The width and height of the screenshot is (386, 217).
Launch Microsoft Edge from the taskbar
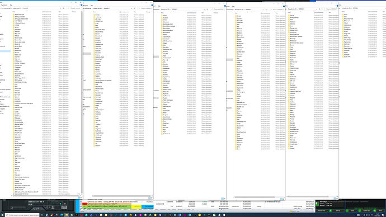pyautogui.click(x=62, y=215)
